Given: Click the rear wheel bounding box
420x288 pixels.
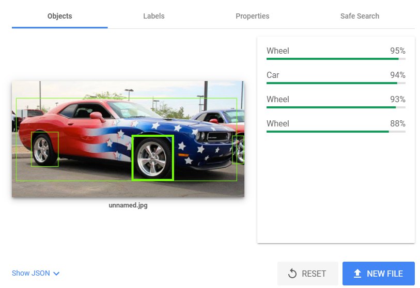Looking at the screenshot, I should (x=44, y=149).
